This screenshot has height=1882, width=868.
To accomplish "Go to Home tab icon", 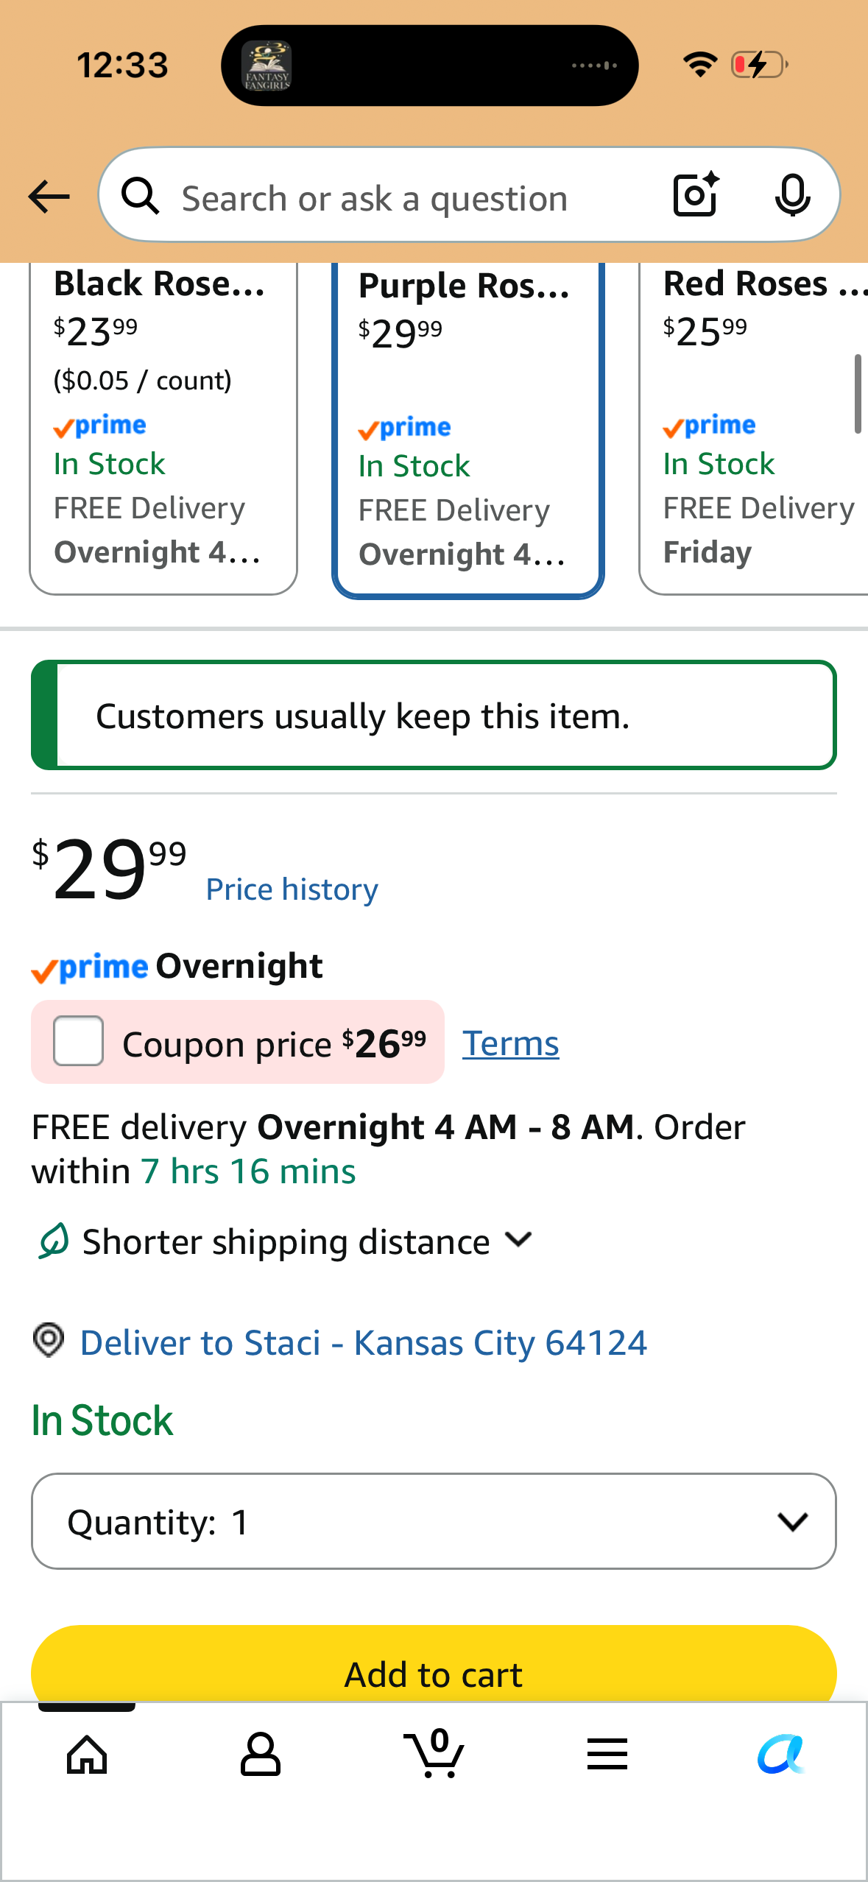I will pos(87,1755).
